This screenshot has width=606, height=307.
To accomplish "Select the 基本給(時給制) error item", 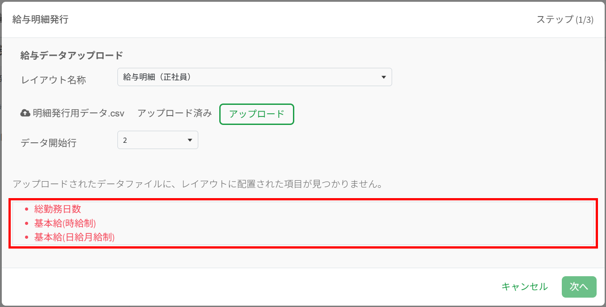I will [x=65, y=223].
